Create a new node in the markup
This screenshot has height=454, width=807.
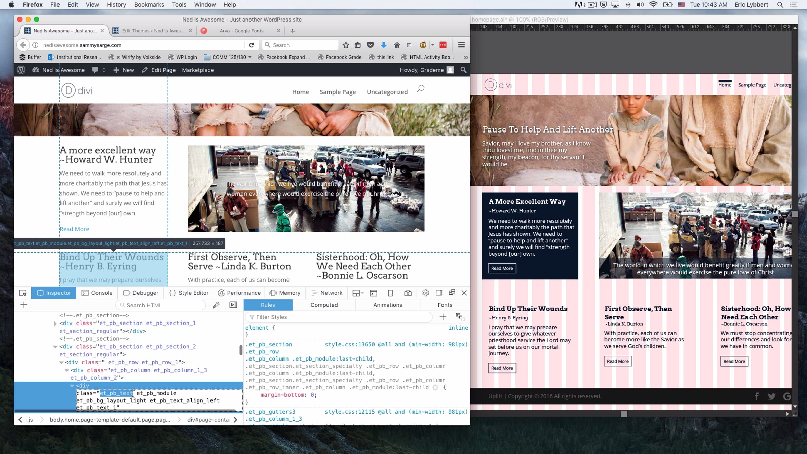tap(24, 305)
